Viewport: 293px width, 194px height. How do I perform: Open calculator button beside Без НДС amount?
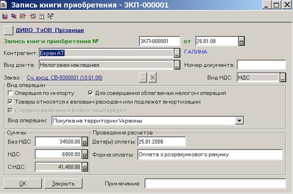pos(84,142)
